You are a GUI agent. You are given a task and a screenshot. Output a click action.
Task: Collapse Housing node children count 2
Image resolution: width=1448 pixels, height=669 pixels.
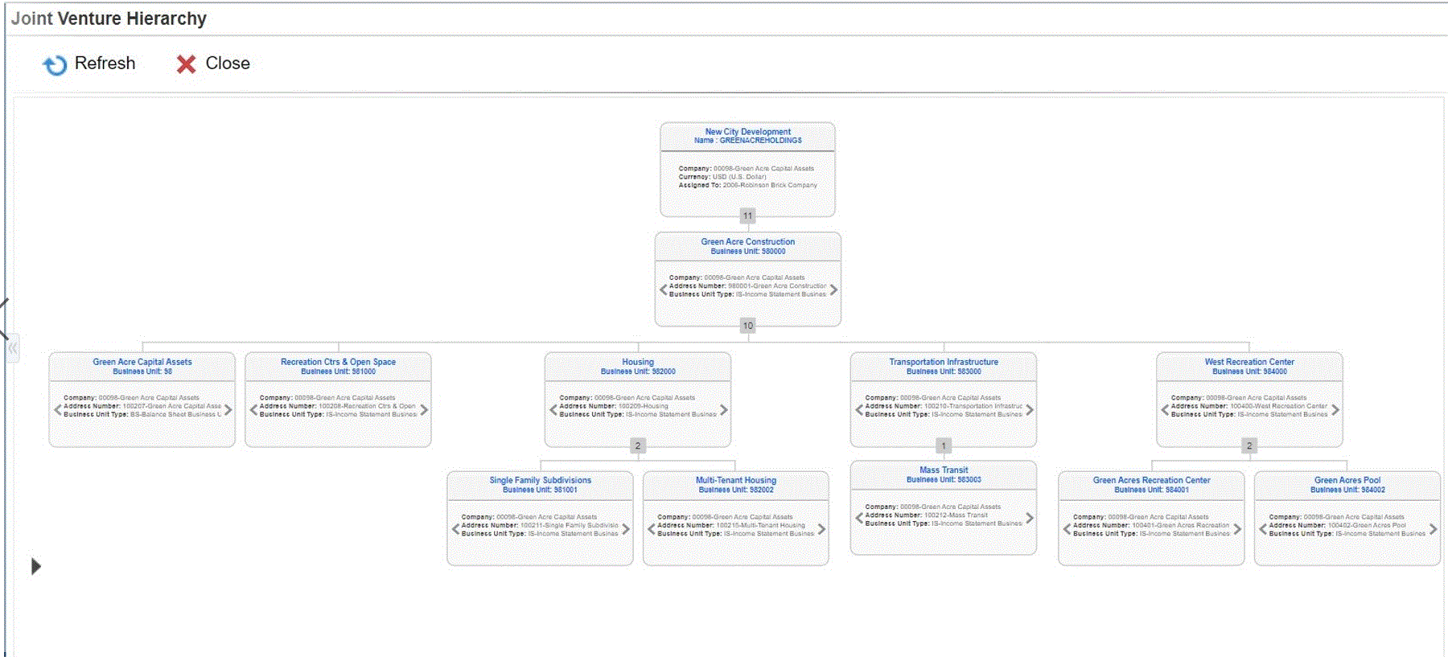click(x=638, y=445)
